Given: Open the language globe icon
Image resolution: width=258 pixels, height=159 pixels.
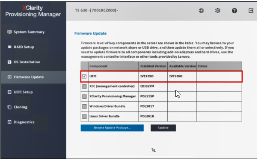Looking at the screenshot, I should pyautogui.click(x=201, y=11).
